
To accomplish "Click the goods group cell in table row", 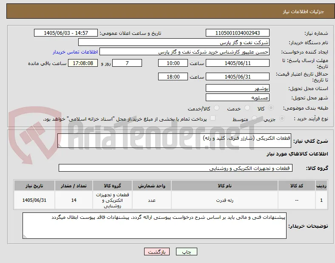I will pos(112,200).
